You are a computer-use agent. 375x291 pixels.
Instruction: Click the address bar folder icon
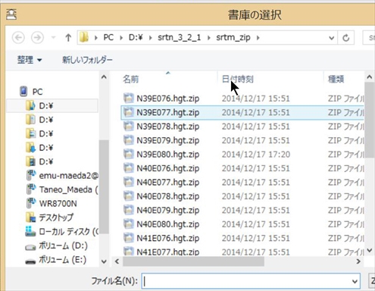(84, 37)
